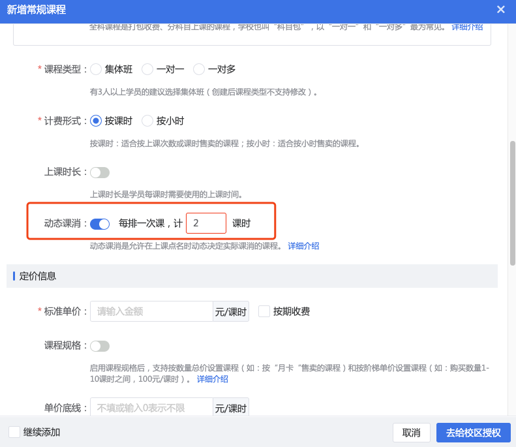Select 集体班 course type
This screenshot has width=516, height=447.
tap(97, 69)
